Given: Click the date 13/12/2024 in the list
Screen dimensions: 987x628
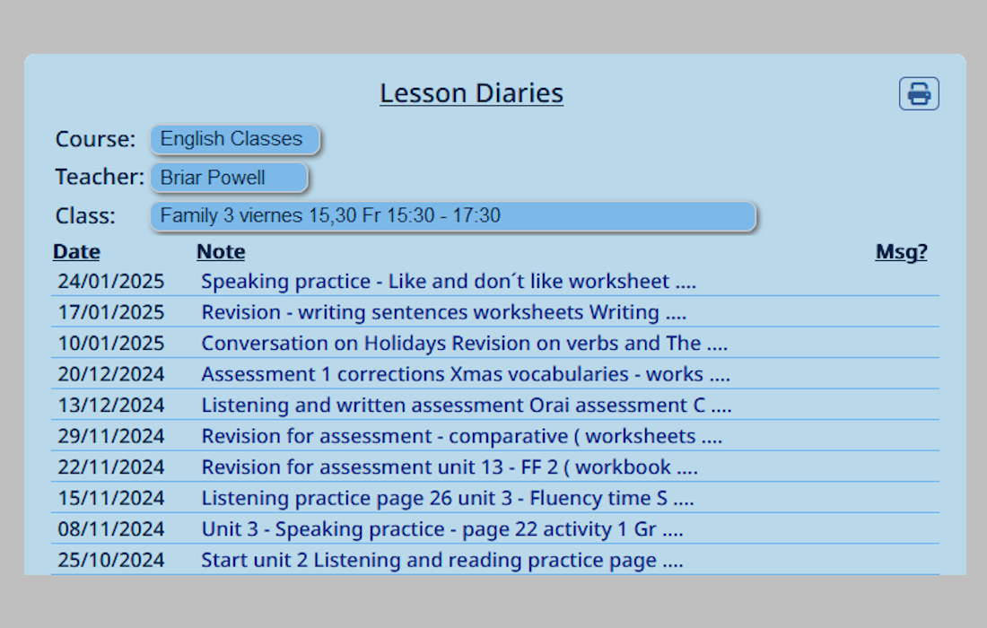Looking at the screenshot, I should (110, 405).
